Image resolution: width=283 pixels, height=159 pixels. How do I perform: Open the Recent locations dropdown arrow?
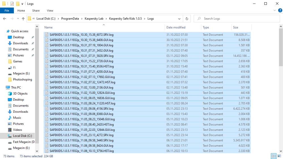(17, 19)
